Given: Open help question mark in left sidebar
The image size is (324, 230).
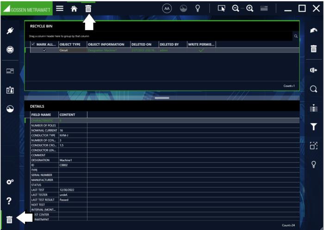Looking at the screenshot, I should [9, 201].
